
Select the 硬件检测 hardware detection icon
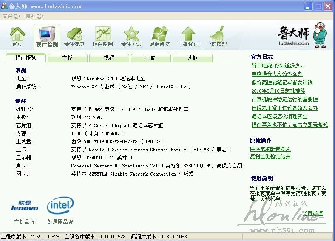pyautogui.click(x=47, y=34)
